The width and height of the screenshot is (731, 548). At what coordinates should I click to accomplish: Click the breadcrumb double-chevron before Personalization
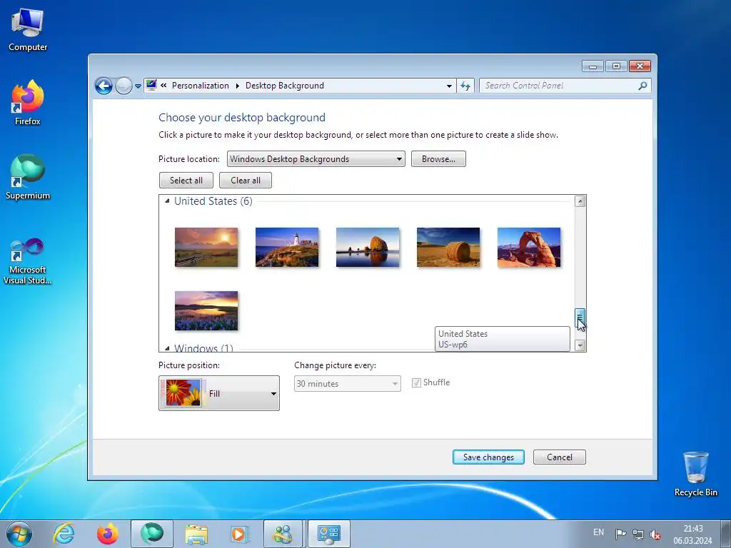(163, 86)
